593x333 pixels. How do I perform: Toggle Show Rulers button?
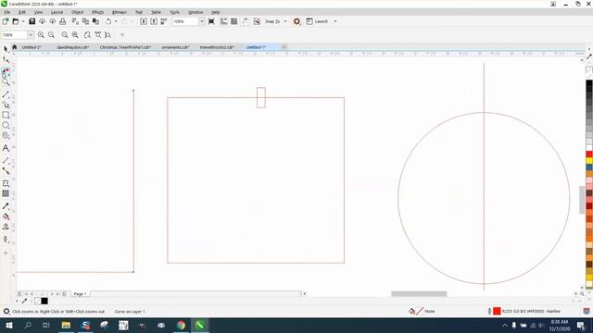click(224, 21)
